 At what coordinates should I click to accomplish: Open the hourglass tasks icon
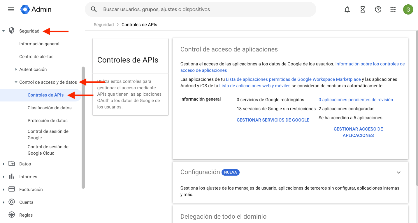coord(362,10)
